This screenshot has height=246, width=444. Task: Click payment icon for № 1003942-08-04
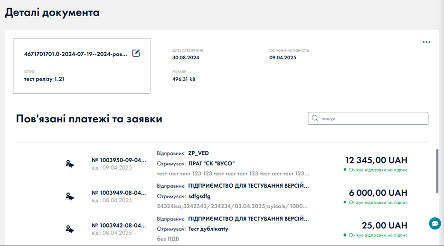coord(70,229)
